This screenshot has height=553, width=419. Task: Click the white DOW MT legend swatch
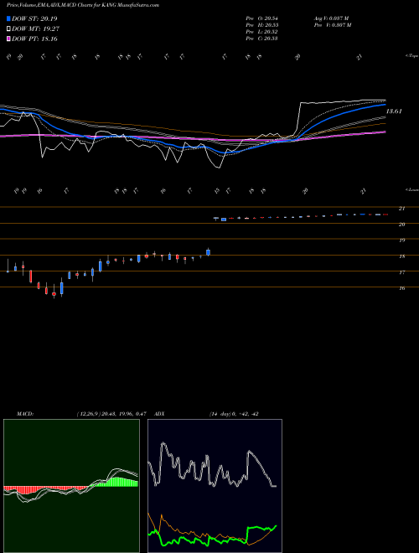[8, 29]
